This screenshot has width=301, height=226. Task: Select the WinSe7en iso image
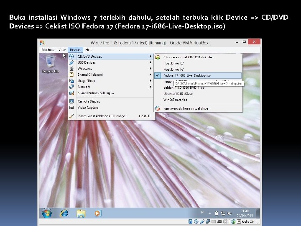[198, 100]
